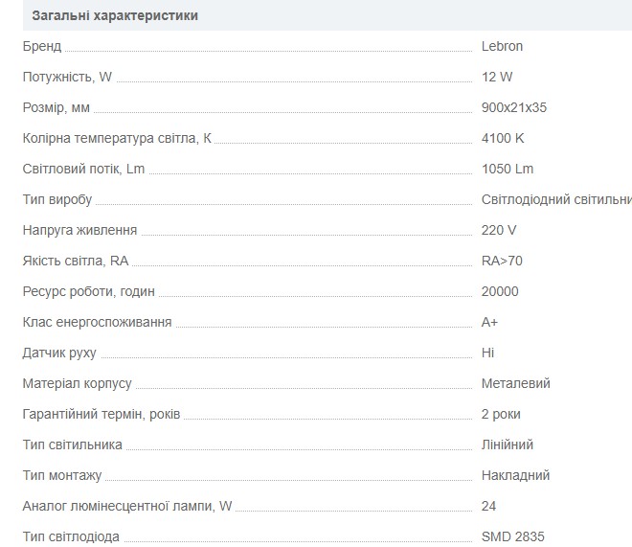632x547 pixels.
Task: Click the Датчик руху label
Action: pos(59,353)
